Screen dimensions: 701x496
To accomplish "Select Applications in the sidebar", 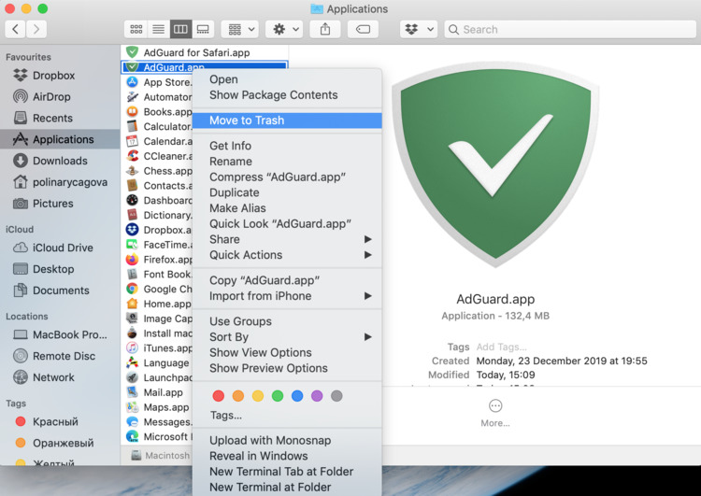I will coord(60,139).
